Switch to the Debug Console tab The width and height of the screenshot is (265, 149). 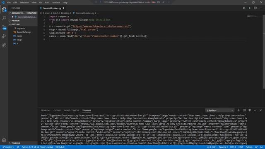tap(71, 111)
